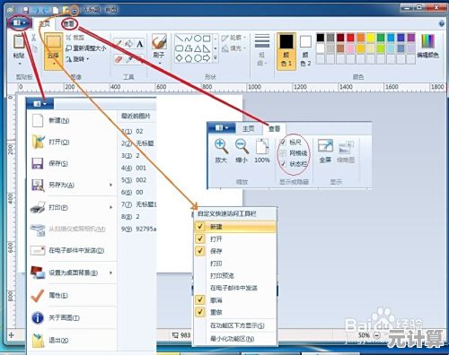Choose Properties (属性) in the Paint file menu
Image resolution: width=449 pixels, height=355 pixels.
[x=73, y=295]
